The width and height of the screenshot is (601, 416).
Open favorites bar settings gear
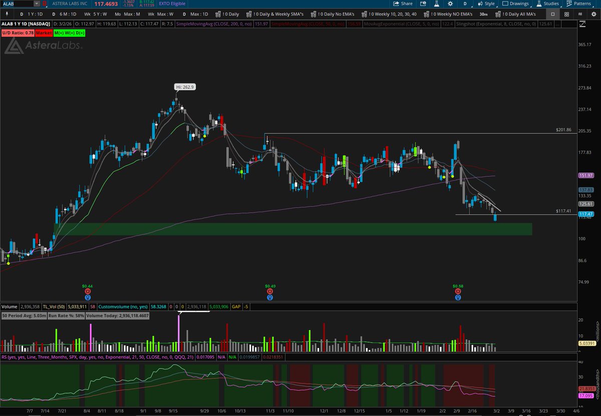coord(593,14)
